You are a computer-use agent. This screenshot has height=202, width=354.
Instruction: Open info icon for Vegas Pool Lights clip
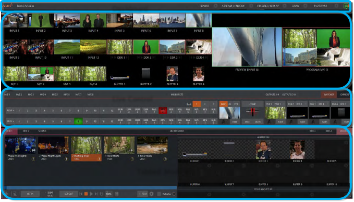tap(33, 159)
